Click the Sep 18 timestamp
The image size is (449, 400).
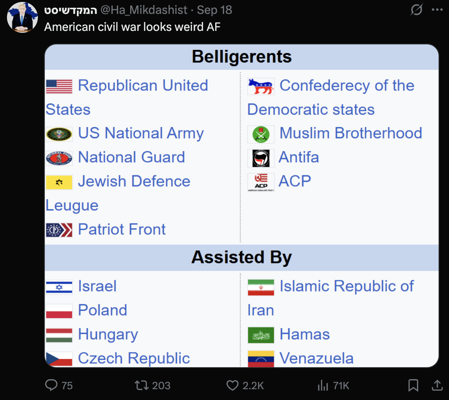pyautogui.click(x=214, y=10)
